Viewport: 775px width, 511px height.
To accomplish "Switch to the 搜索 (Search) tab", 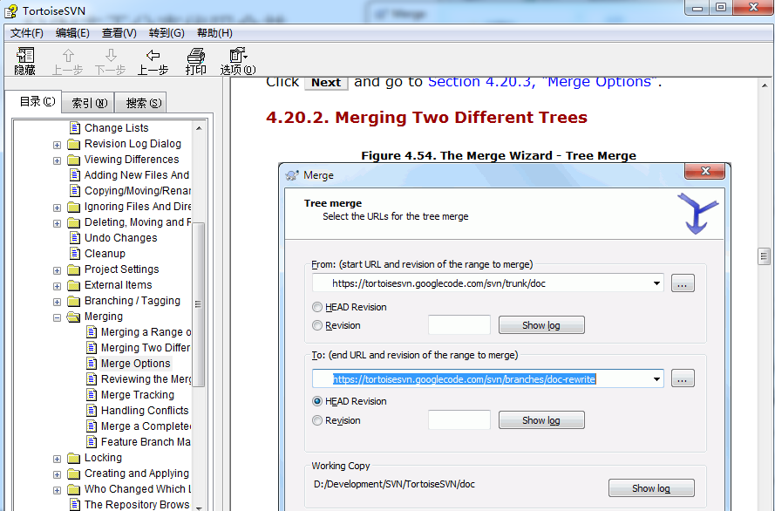I will pyautogui.click(x=143, y=103).
